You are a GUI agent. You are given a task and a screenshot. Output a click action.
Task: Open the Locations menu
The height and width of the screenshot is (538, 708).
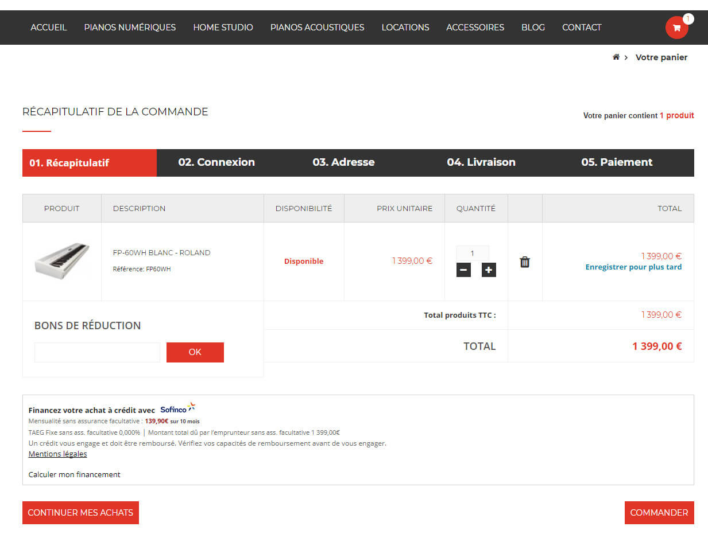click(405, 28)
